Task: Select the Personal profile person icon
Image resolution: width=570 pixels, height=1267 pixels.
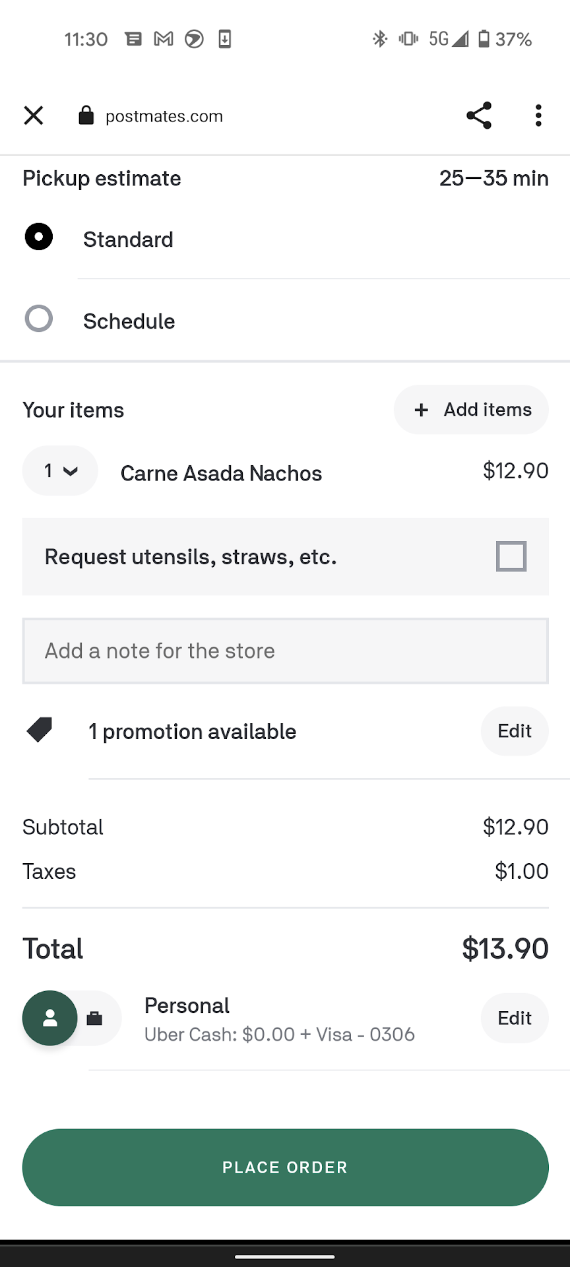Action: click(x=50, y=1018)
